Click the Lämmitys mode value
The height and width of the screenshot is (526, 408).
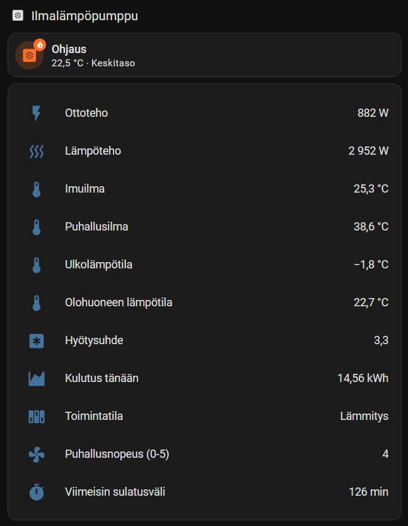(x=364, y=417)
